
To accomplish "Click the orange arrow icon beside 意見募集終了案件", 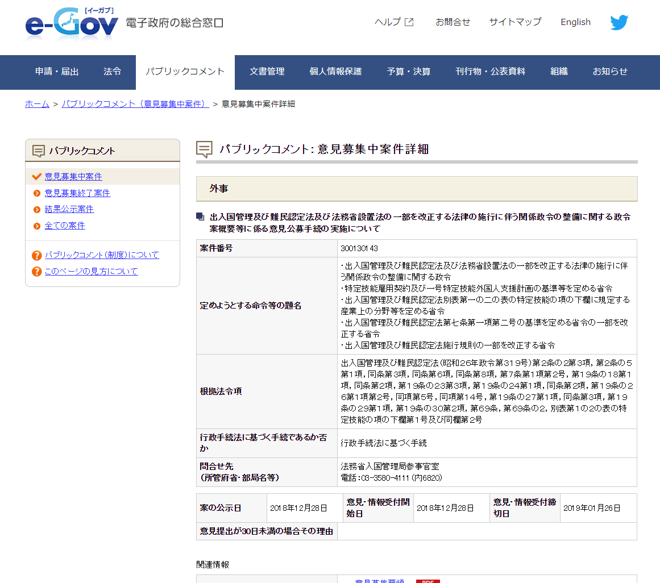I will pyautogui.click(x=37, y=193).
